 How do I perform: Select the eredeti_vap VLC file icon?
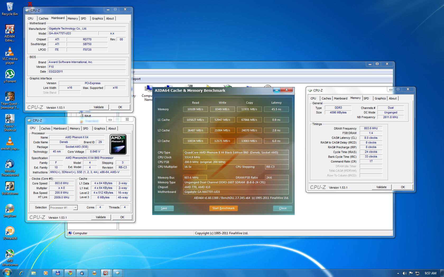coord(10,143)
